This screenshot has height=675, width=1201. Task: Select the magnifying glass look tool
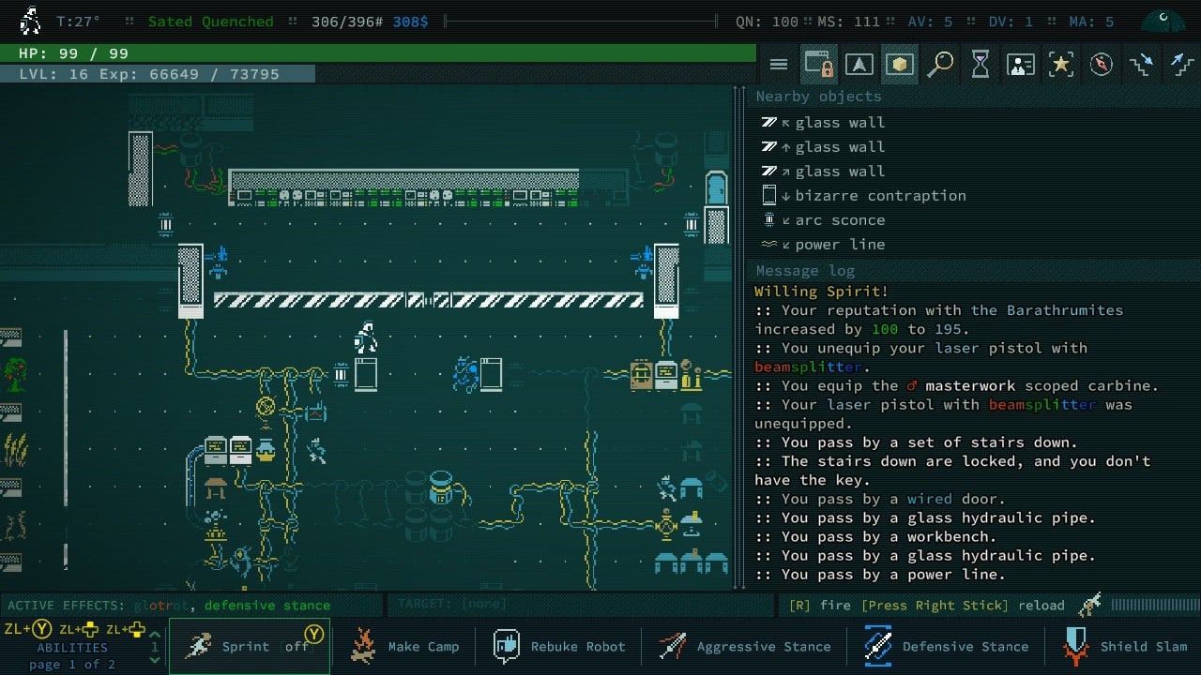[x=940, y=64]
